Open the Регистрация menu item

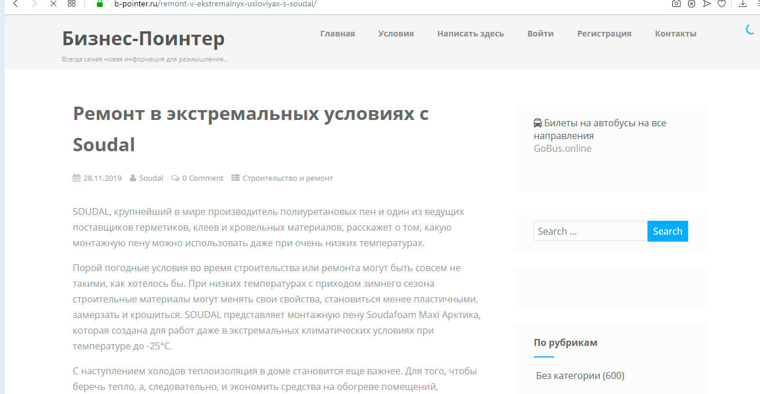pyautogui.click(x=605, y=34)
